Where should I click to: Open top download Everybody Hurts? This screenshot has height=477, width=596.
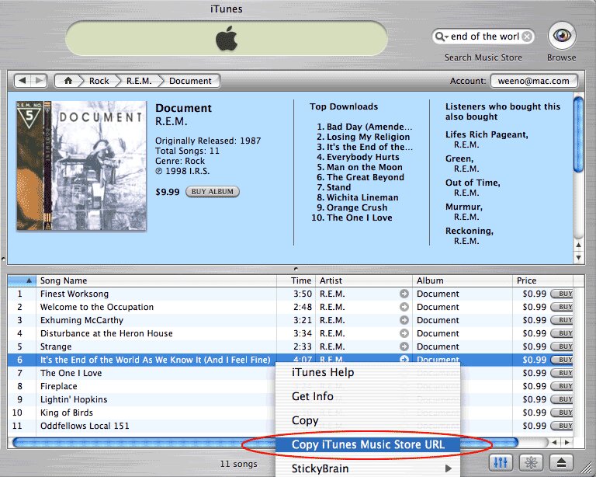pos(362,157)
